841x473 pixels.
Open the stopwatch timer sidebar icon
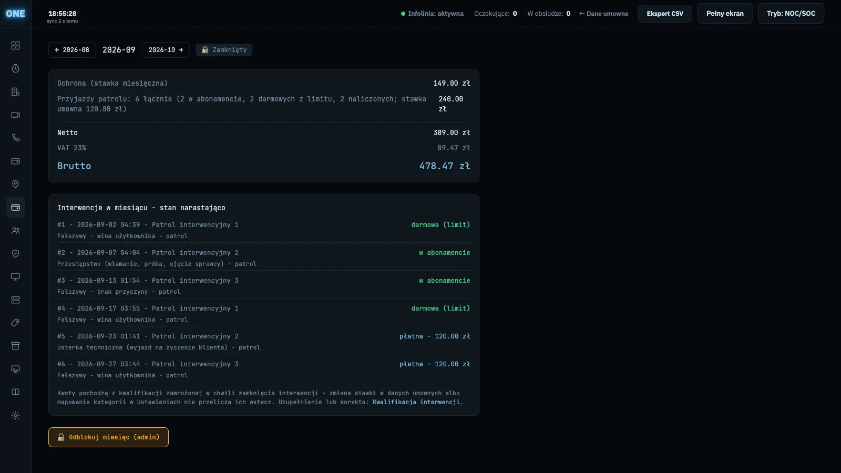coord(15,69)
